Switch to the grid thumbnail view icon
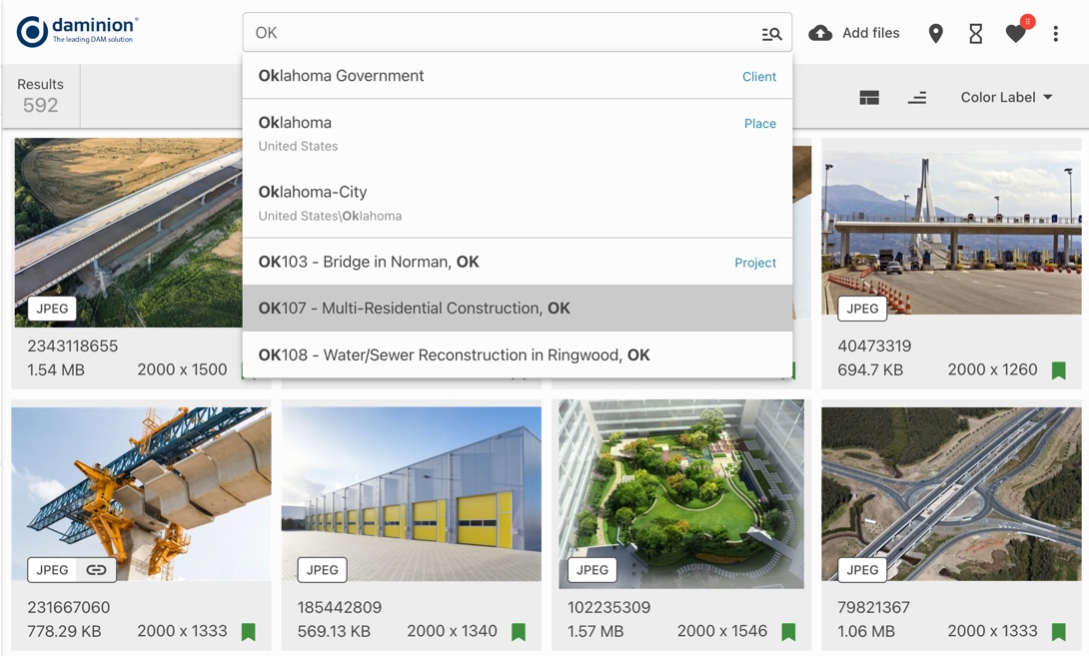 (869, 98)
